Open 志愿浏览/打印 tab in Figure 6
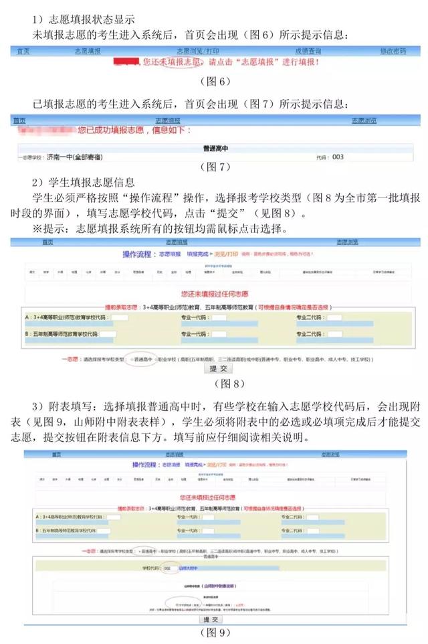Viewport: 428px width, 644px height. click(198, 52)
